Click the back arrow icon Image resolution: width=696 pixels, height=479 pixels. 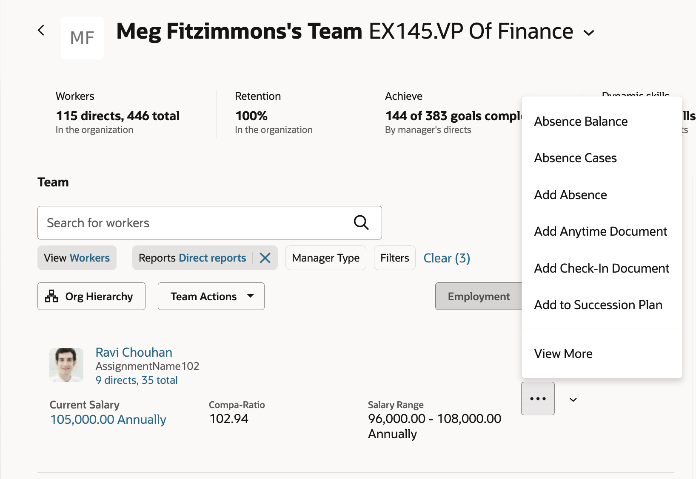(41, 30)
